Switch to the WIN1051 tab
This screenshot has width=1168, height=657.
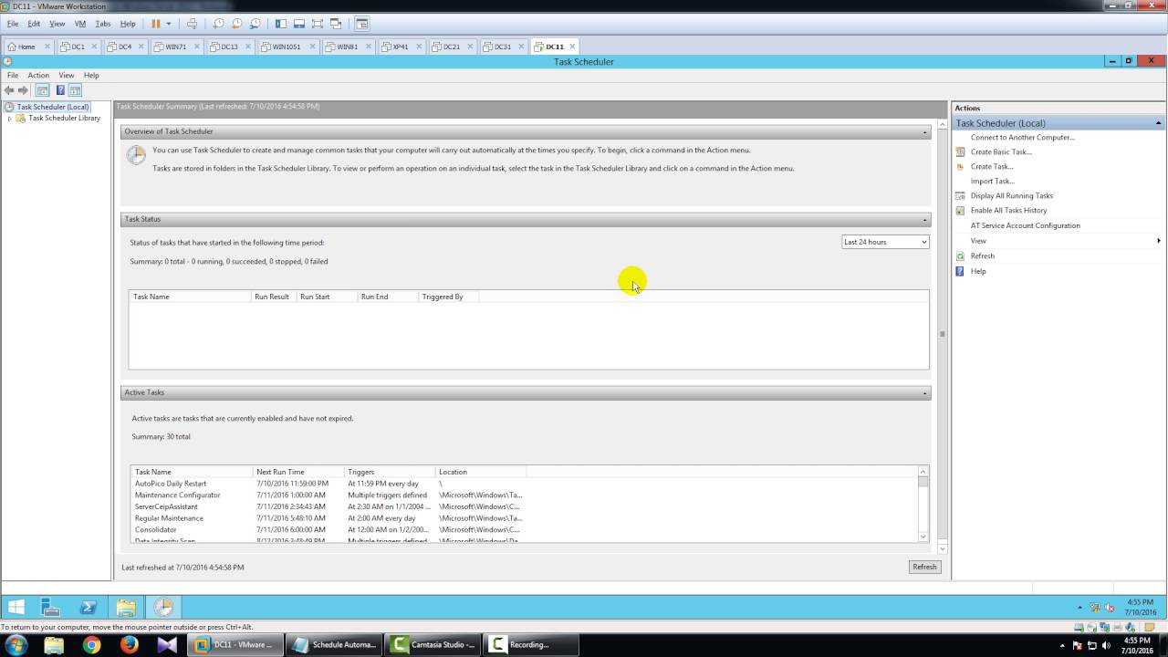click(x=287, y=47)
